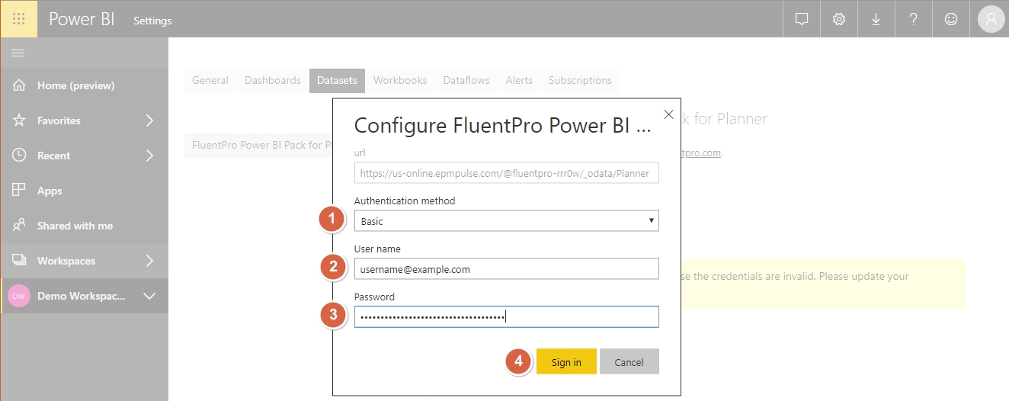Click the User name input field

coord(506,269)
